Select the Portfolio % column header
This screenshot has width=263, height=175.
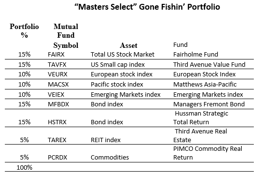[24, 31]
